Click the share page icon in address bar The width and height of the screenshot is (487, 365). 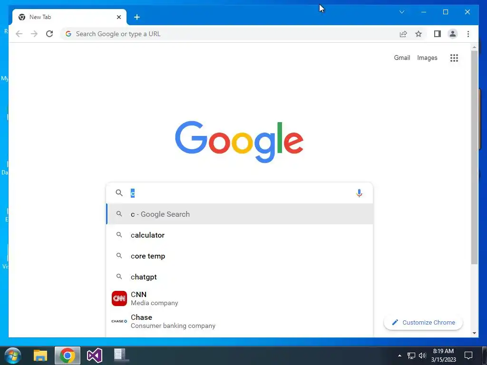403,34
